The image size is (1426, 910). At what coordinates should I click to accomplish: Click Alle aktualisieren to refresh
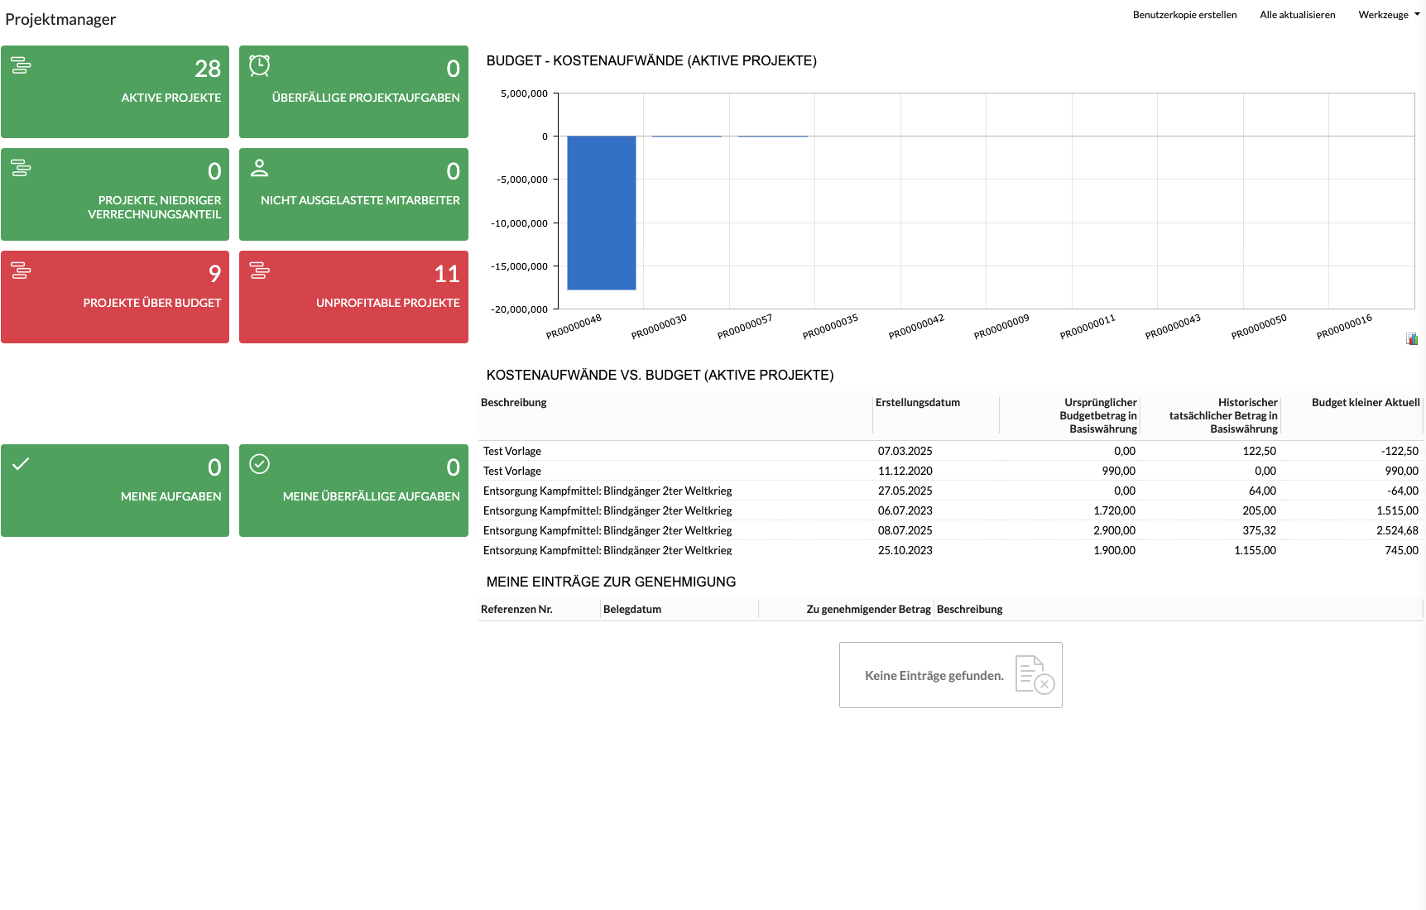[1297, 15]
